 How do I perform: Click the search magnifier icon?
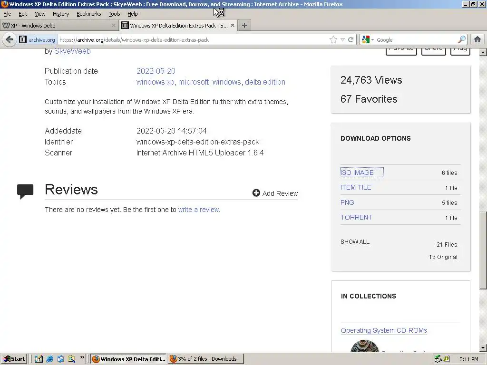tap(461, 40)
